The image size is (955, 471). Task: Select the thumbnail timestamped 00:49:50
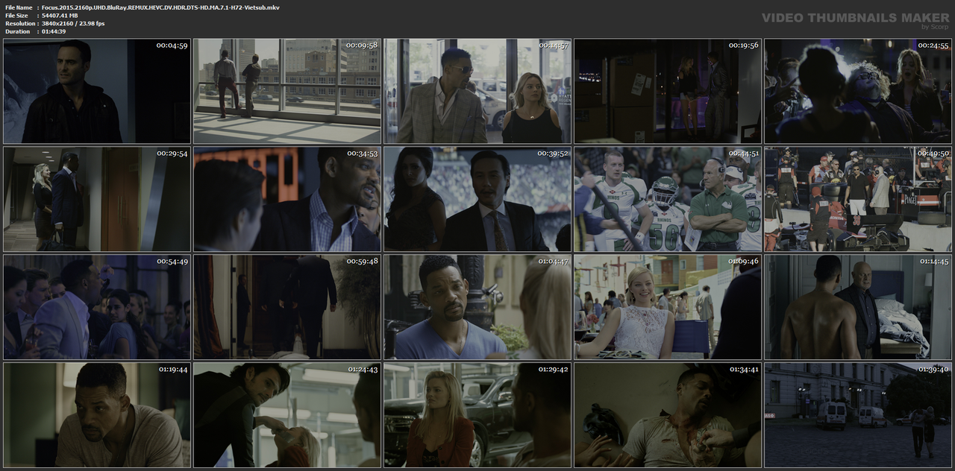coord(858,199)
